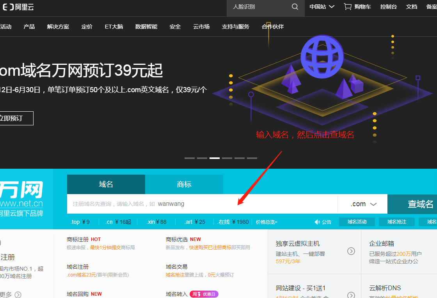The height and width of the screenshot is (298, 437).
Task: Expand the .com domain suffix dropdown
Action: click(x=363, y=204)
